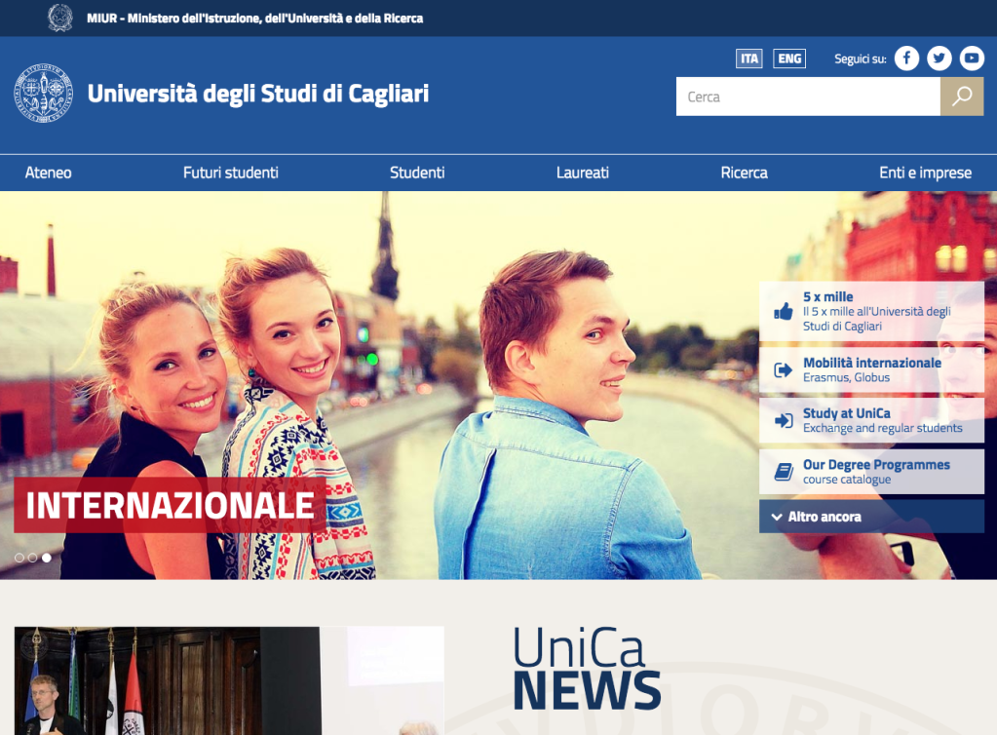Click the MIUR emblem in top bar
The height and width of the screenshot is (735, 997).
click(59, 18)
